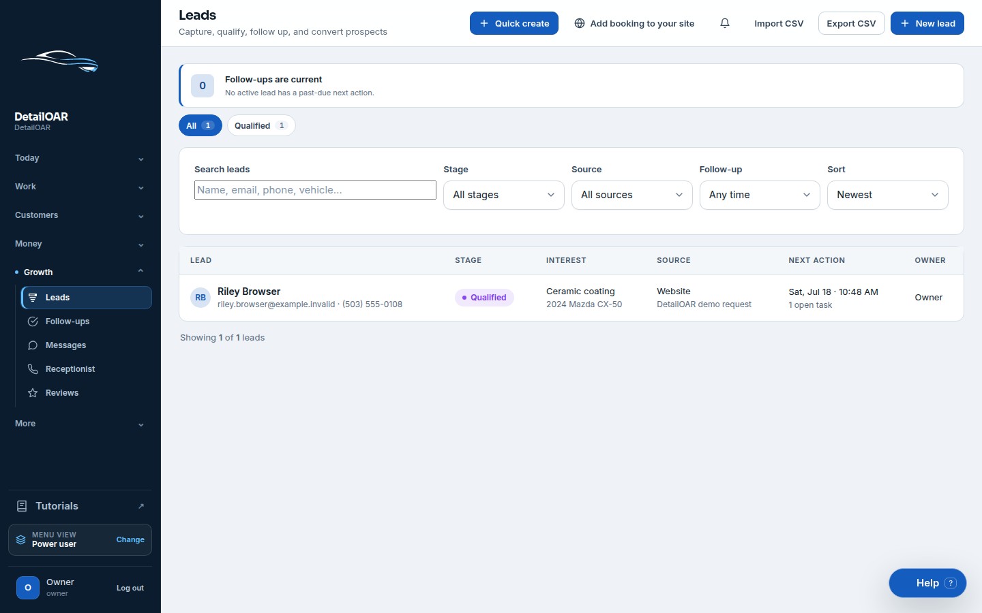
Task: Open notifications bell icon
Action: pyautogui.click(x=725, y=23)
